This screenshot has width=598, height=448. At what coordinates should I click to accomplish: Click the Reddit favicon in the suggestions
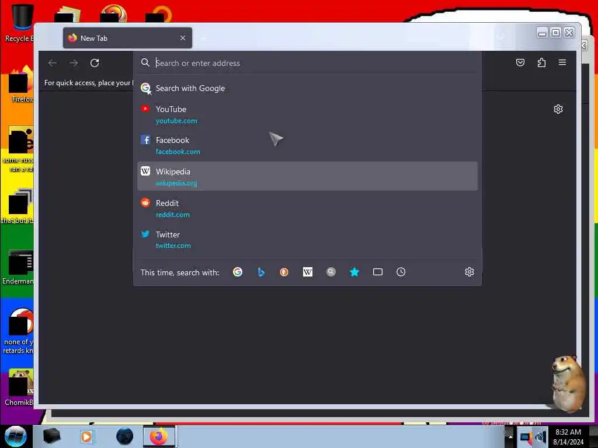pos(145,202)
